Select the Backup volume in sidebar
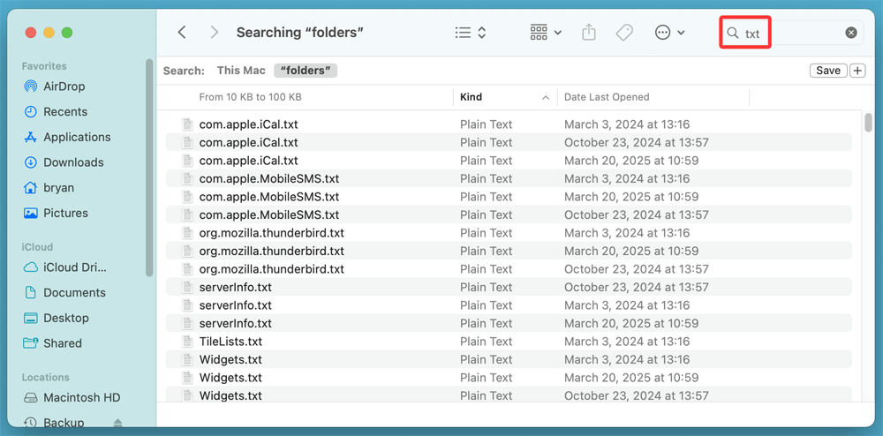The width and height of the screenshot is (883, 436). pyautogui.click(x=54, y=422)
